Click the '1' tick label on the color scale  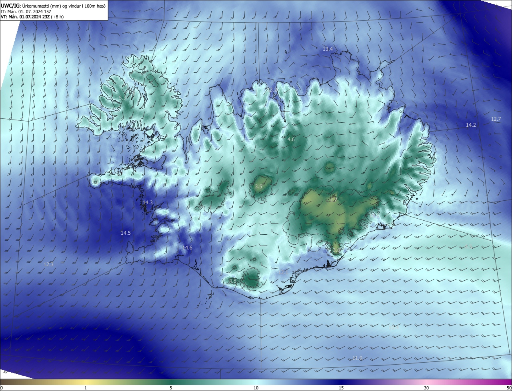point(86,388)
